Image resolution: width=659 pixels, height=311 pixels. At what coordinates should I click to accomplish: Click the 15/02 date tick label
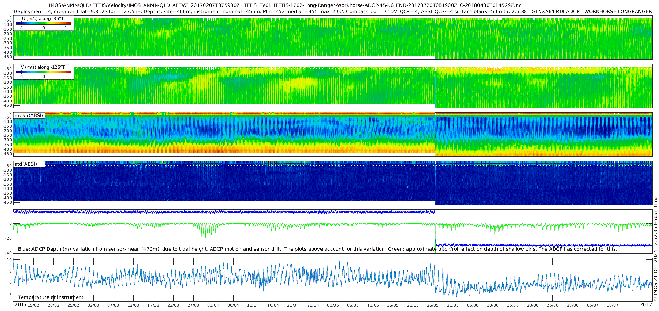(x=33, y=305)
